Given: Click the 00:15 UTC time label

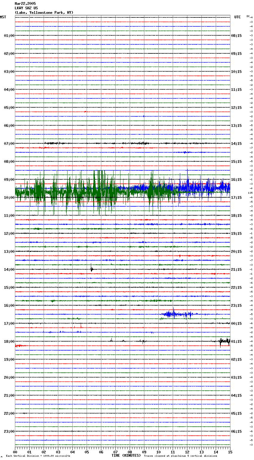Looking at the screenshot, I should pyautogui.click(x=236, y=324).
